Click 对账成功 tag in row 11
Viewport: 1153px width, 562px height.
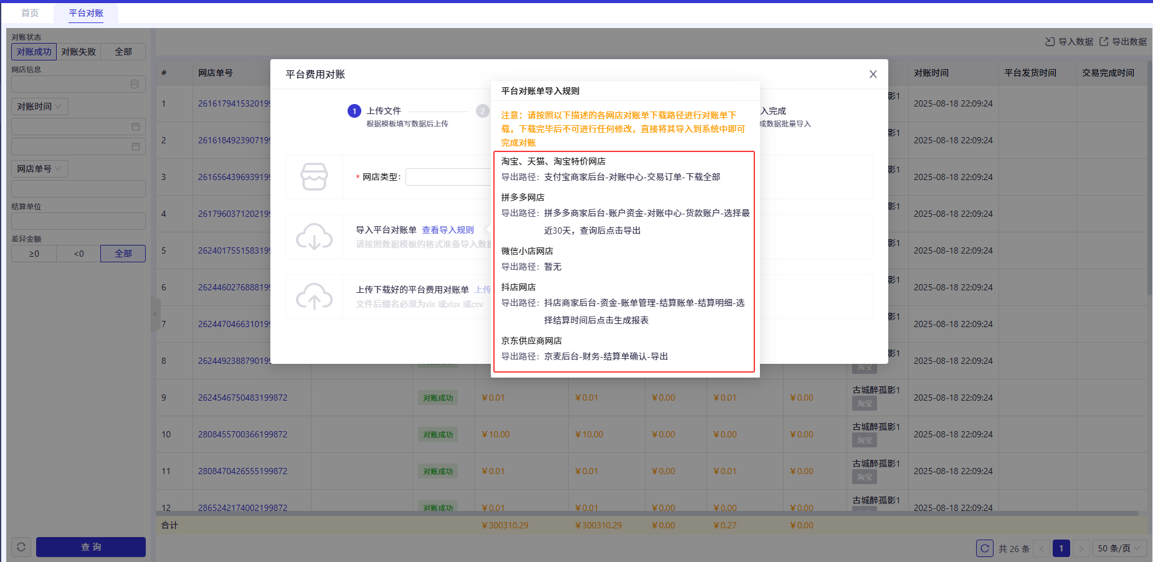point(438,471)
